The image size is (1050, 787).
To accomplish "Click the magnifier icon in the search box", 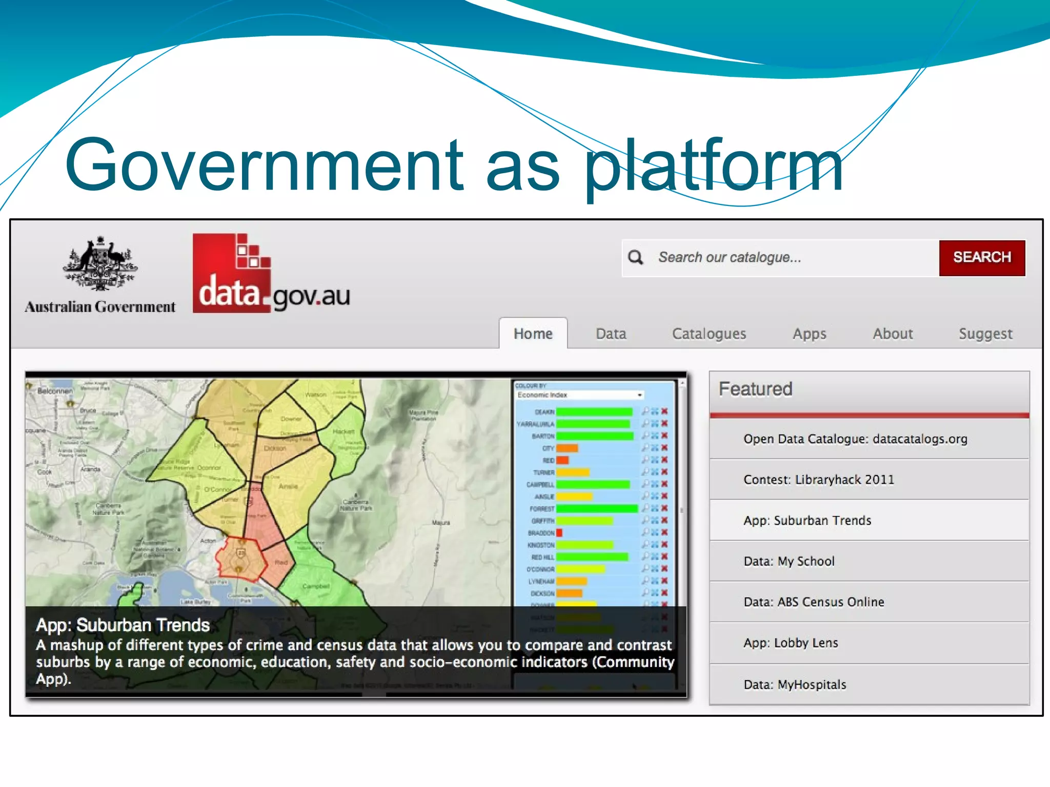I will [x=636, y=257].
